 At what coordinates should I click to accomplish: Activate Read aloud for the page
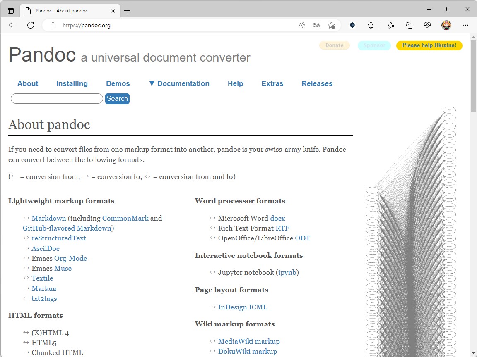point(301,25)
